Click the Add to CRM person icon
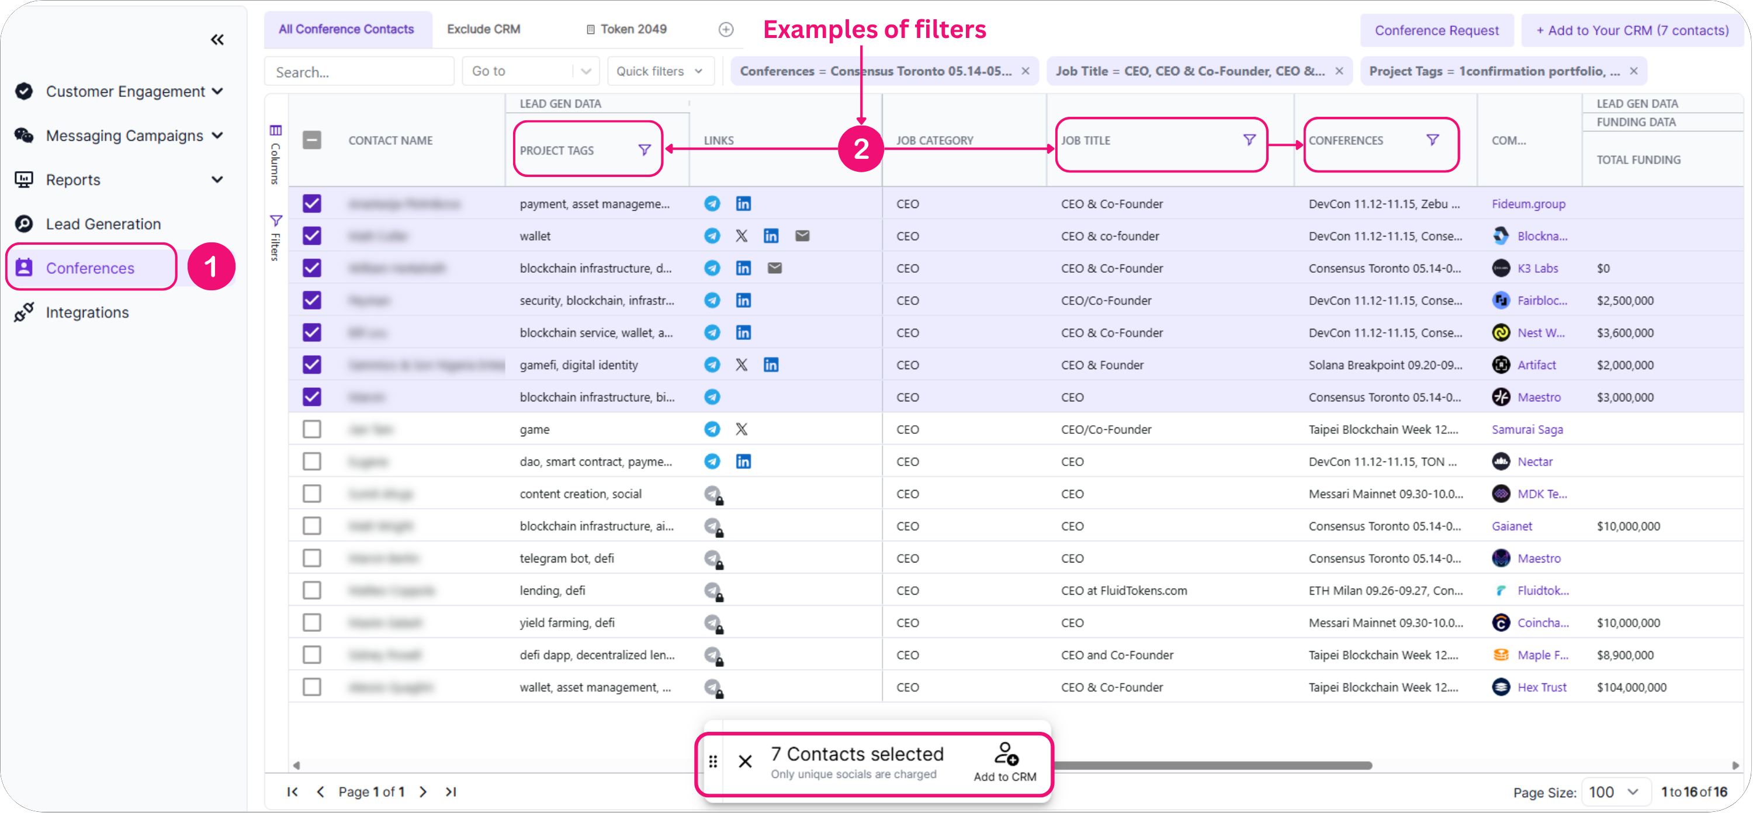This screenshot has height=813, width=1753. tap(1004, 754)
